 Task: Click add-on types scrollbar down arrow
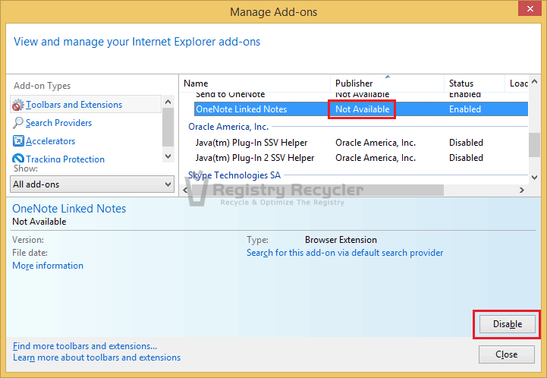coord(168,156)
